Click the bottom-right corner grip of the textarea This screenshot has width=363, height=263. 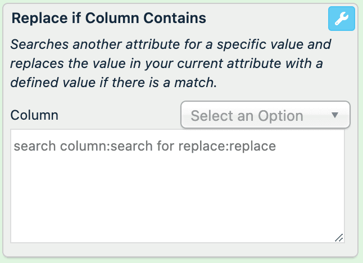339,238
